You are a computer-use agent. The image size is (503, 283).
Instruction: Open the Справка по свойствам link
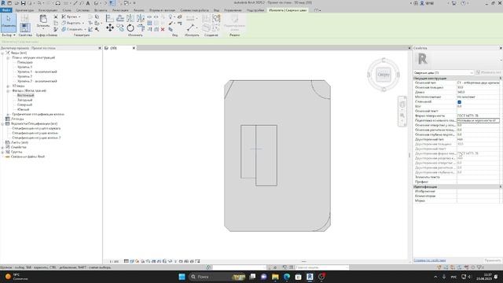click(x=430, y=260)
